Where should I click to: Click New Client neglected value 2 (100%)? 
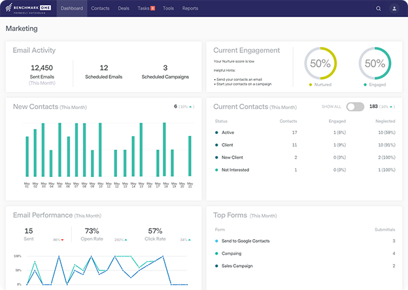[x=386, y=157]
